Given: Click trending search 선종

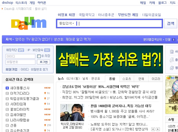Looking at the screenshot, I should click(13, 125).
